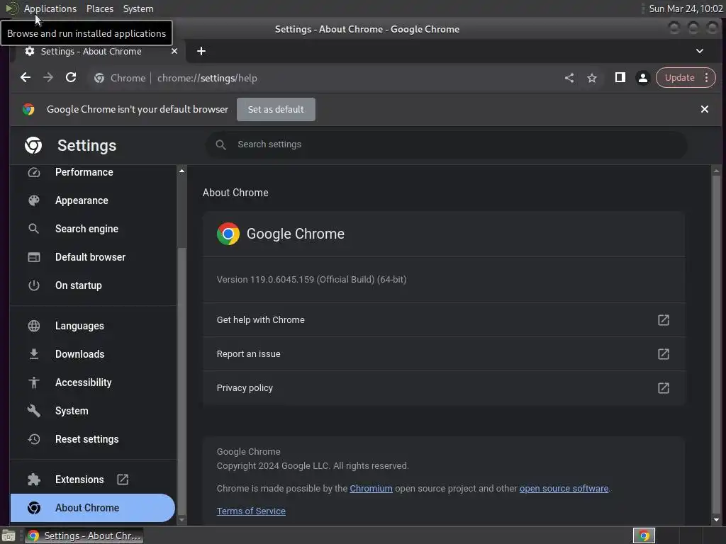The height and width of the screenshot is (544, 726).
Task: Open the System menu in top panel
Action: 138,8
